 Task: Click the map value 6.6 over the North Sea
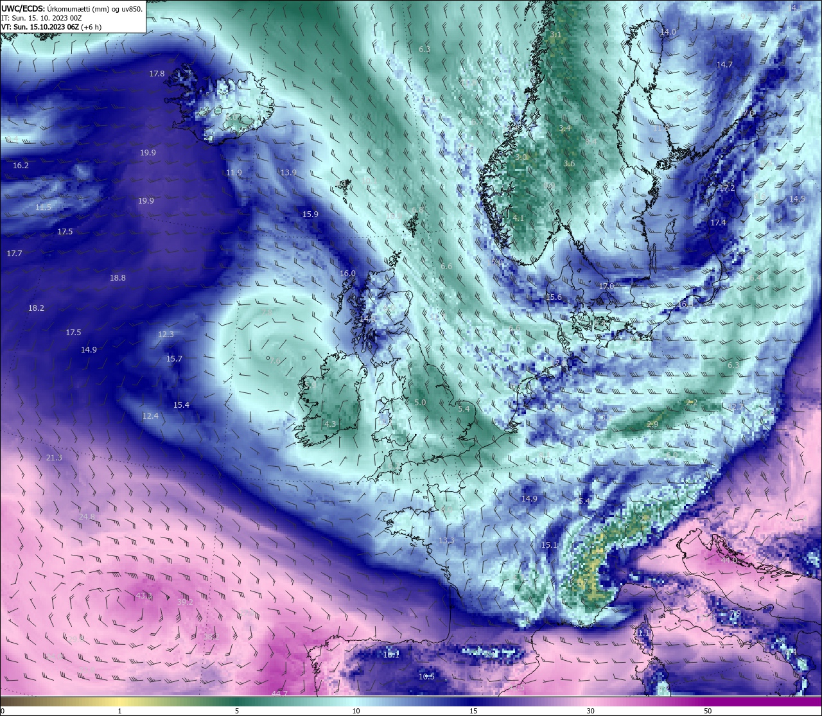click(446, 266)
